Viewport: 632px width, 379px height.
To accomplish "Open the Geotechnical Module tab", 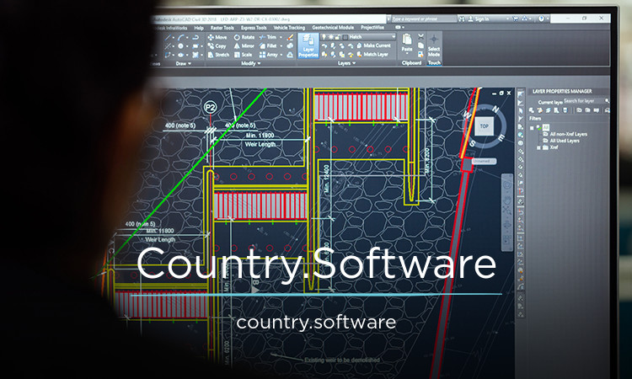I will [x=333, y=28].
